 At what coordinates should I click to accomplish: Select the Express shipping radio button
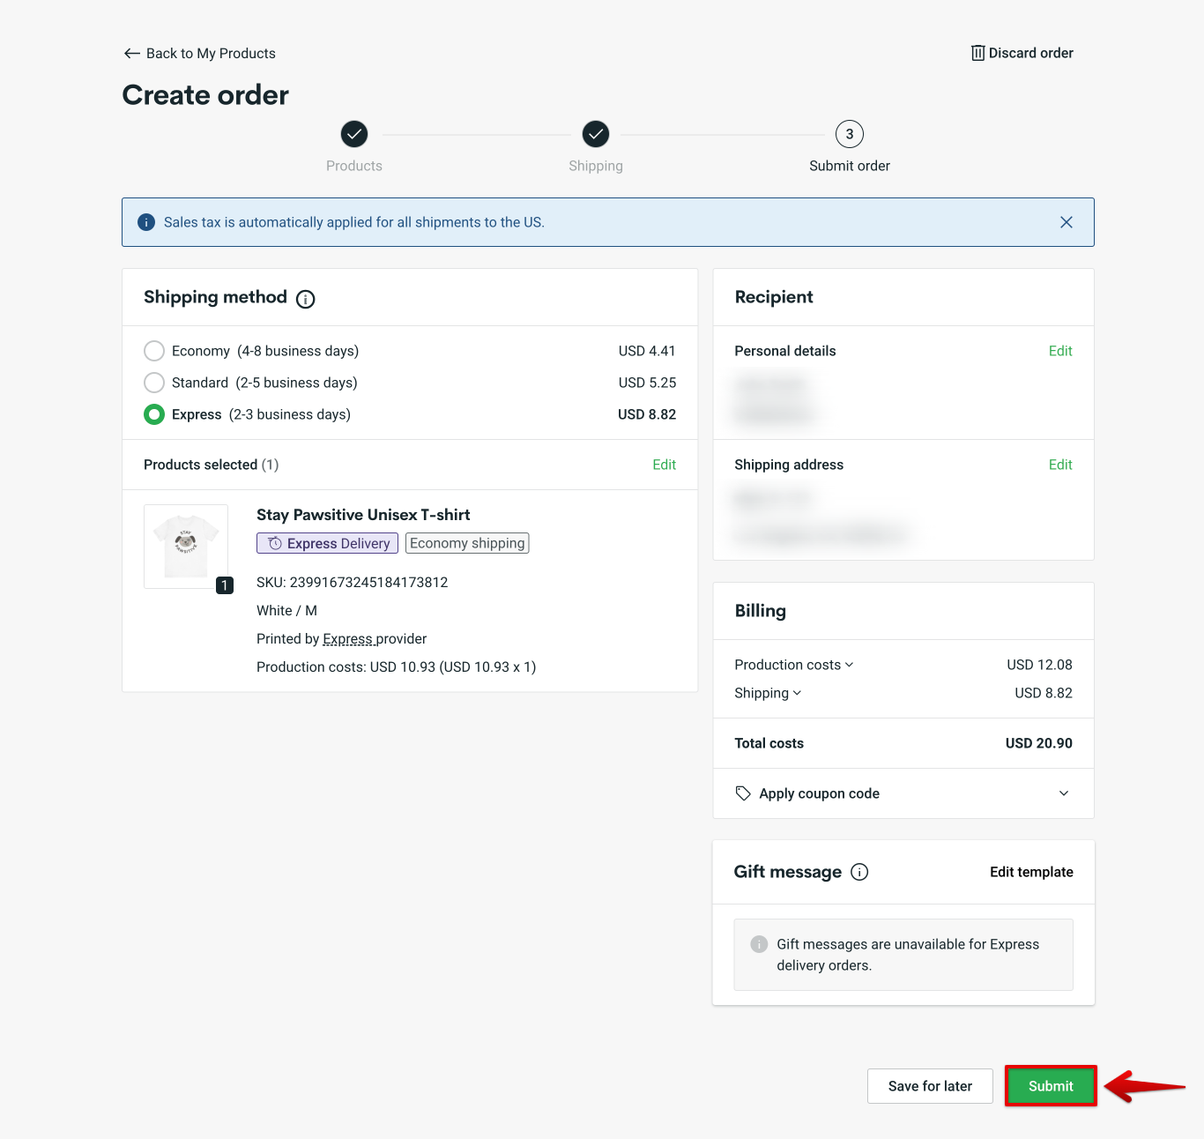click(x=154, y=414)
